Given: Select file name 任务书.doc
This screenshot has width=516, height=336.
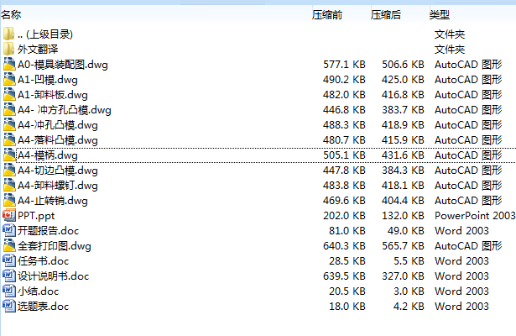Looking at the screenshot, I should point(44,261).
